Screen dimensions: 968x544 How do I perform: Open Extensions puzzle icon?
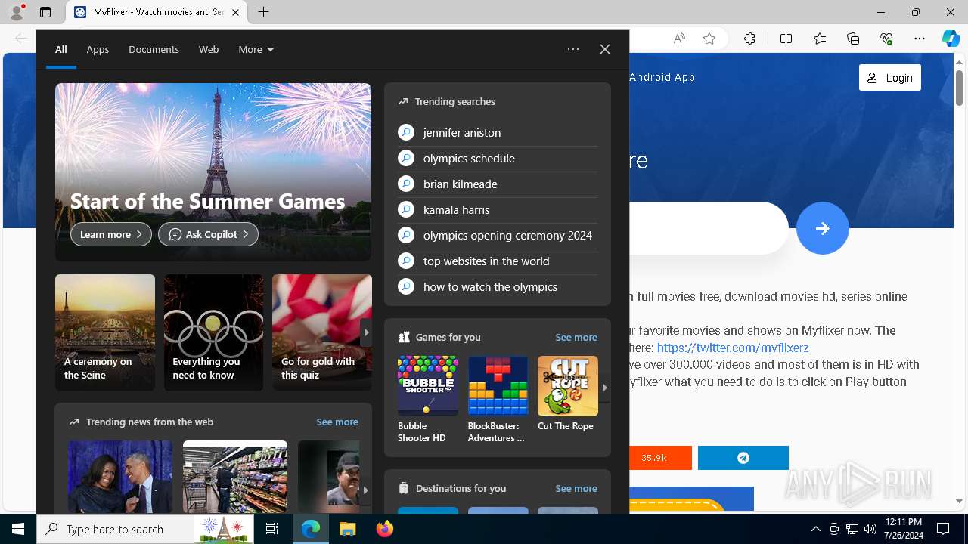point(749,39)
